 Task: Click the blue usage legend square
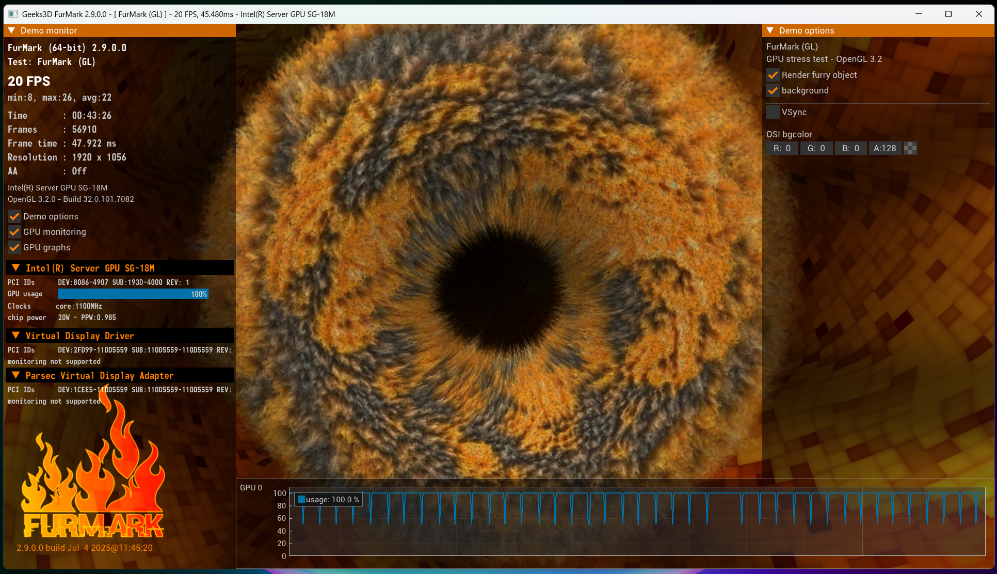[x=302, y=499]
